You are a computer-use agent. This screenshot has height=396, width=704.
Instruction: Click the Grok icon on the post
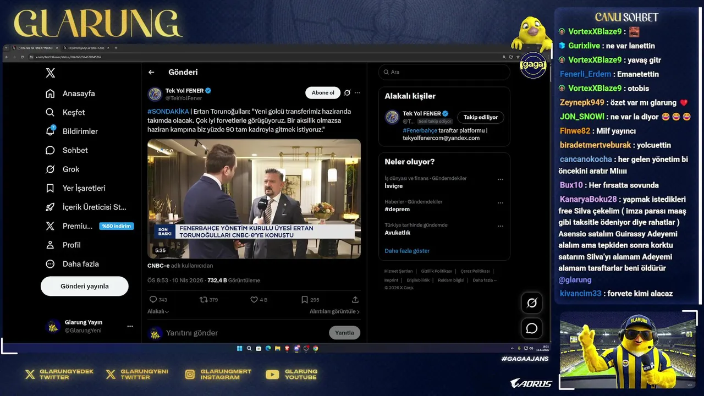[x=347, y=93]
